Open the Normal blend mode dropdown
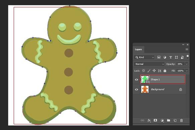Image resolution: width=195 pixels, height=130 pixels. 149,64
